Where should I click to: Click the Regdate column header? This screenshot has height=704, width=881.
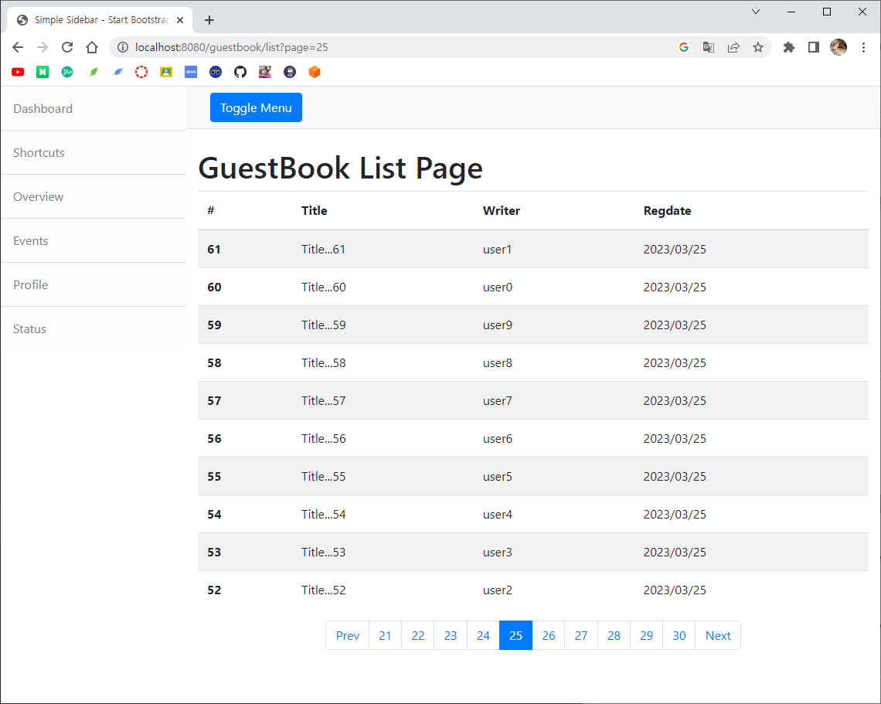[x=667, y=211]
